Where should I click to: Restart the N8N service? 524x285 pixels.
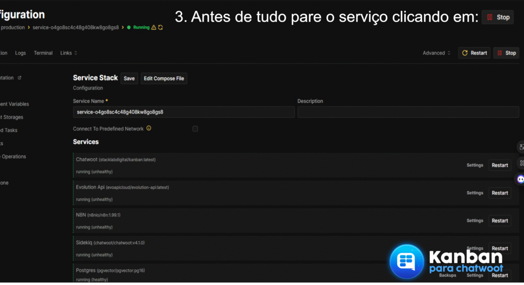coord(499,221)
